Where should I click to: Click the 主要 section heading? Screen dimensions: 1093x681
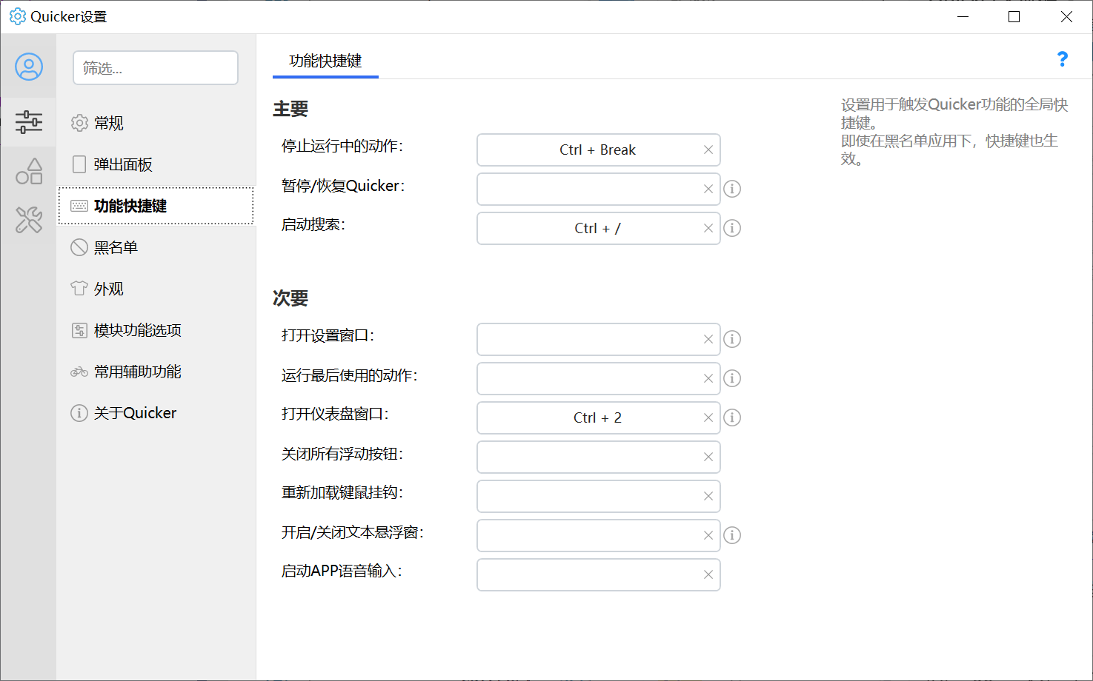click(290, 109)
